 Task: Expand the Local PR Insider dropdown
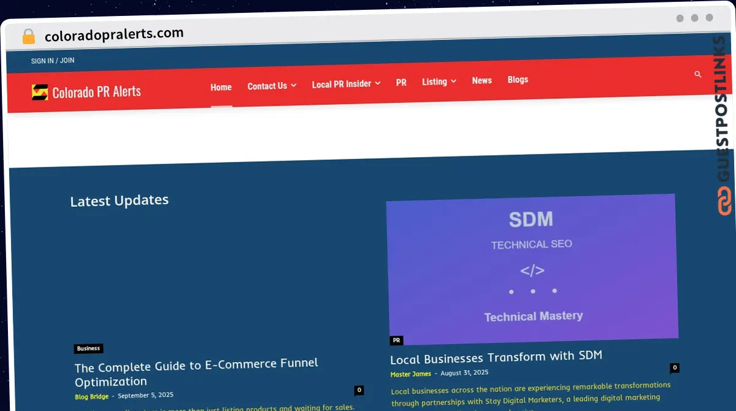click(x=346, y=84)
